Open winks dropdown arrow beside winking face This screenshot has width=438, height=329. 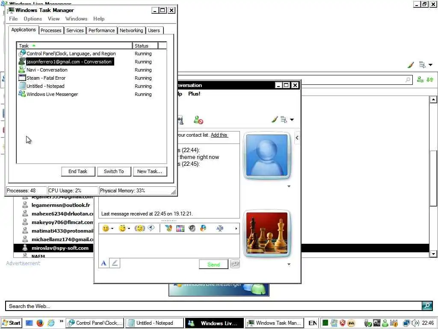pos(129,229)
